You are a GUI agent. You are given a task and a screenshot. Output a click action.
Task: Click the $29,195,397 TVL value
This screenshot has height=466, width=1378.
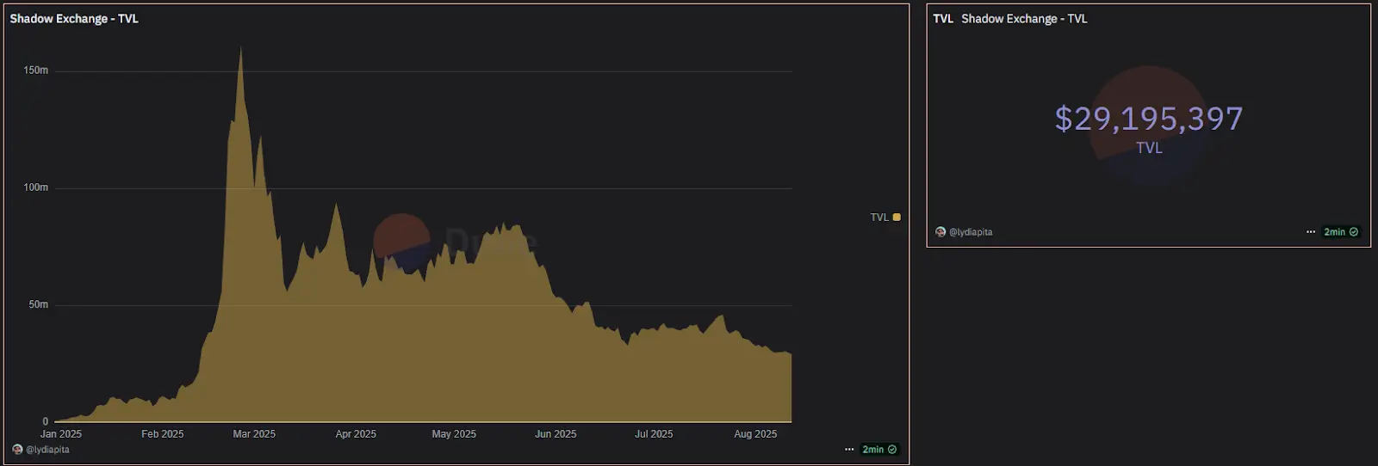(1149, 119)
